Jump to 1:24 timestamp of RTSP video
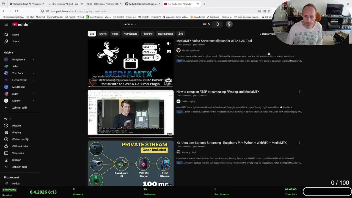Viewport: 352px width, 198px height. click(179, 112)
